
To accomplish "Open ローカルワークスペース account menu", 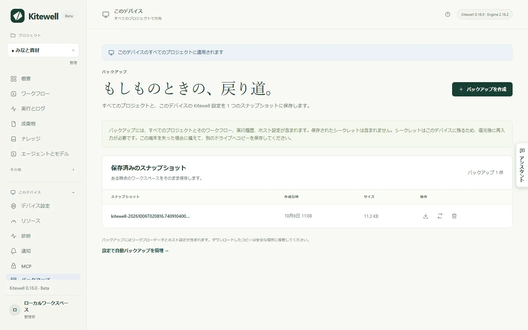I will click(x=43, y=310).
